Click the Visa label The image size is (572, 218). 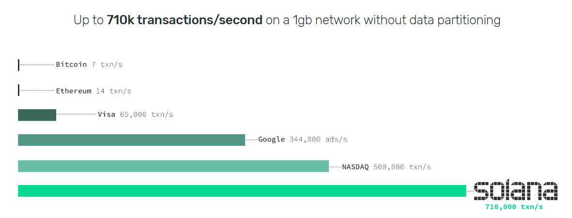pyautogui.click(x=106, y=115)
